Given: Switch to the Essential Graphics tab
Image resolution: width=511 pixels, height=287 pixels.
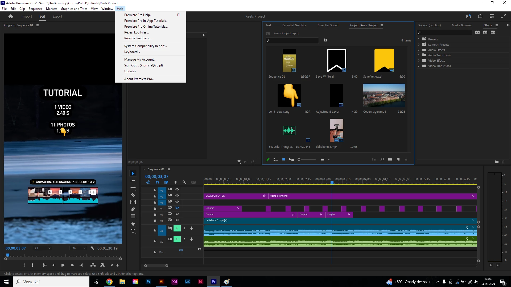Looking at the screenshot, I should tap(294, 25).
